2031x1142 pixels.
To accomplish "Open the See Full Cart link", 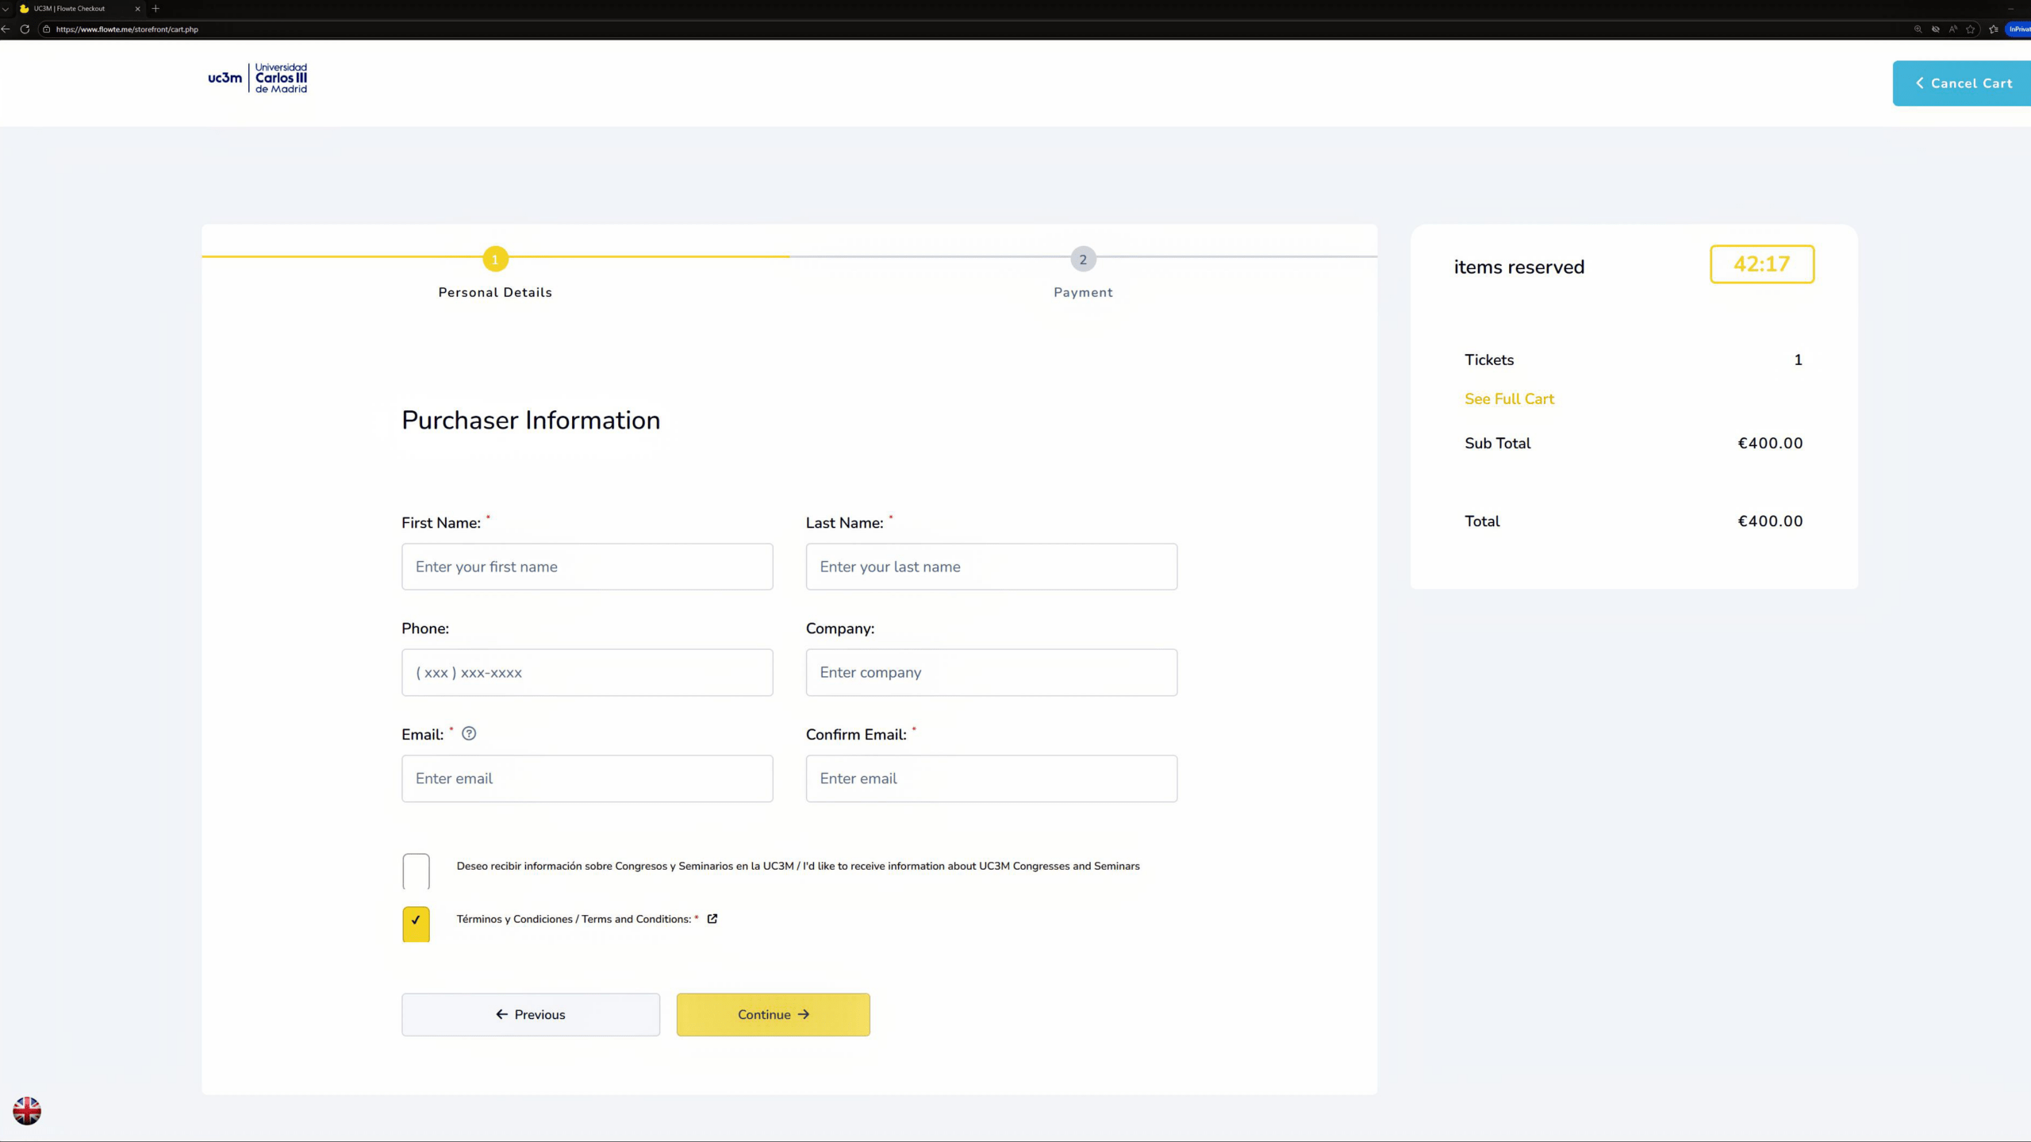I will (x=1509, y=399).
